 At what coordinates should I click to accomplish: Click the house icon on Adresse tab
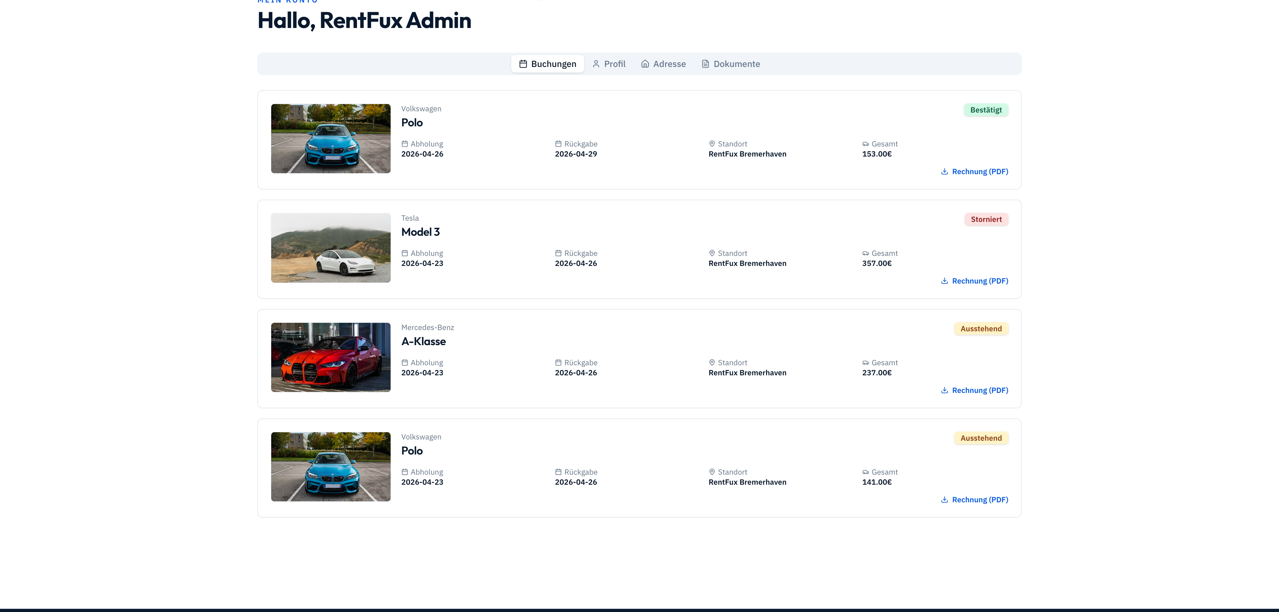(x=645, y=64)
